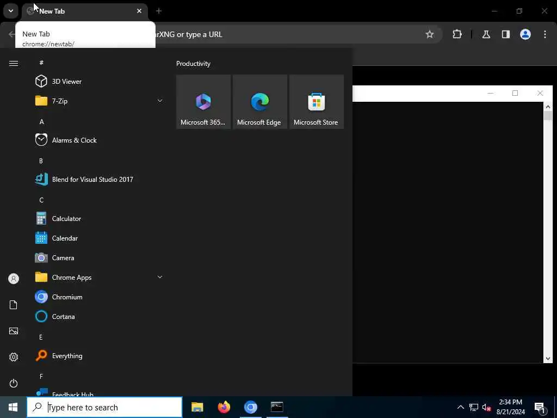
Task: Open the Microsoft 365 tile
Action: (203, 102)
